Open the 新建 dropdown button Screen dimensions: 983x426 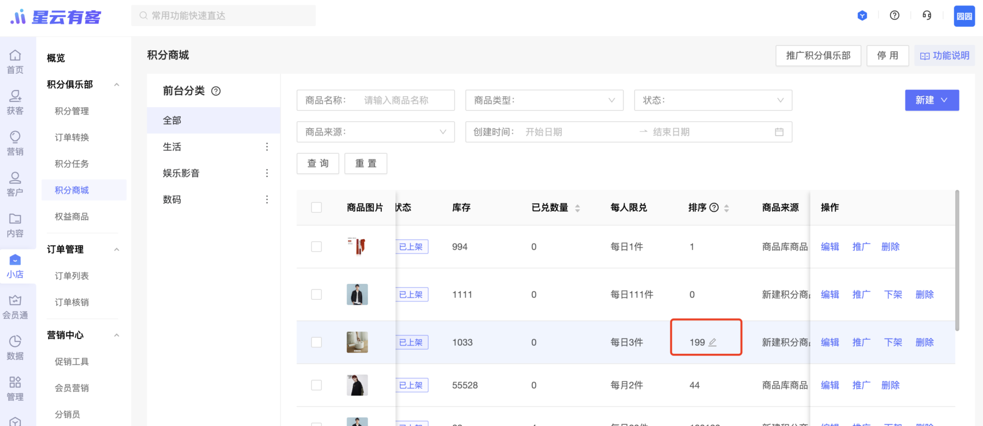[x=932, y=100]
